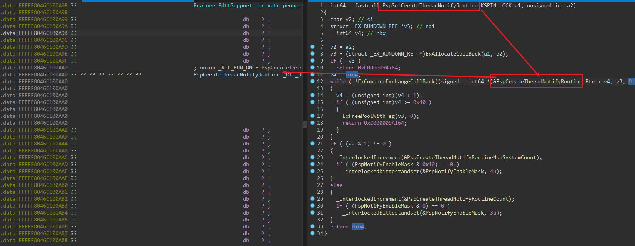Click 'v2 = a2;' assignment on line 7

pyautogui.click(x=342, y=47)
